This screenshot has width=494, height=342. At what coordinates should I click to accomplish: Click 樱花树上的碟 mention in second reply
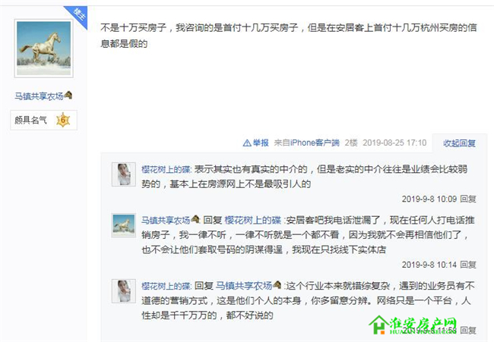coord(252,220)
